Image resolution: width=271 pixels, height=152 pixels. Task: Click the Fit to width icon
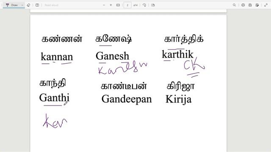118,5
